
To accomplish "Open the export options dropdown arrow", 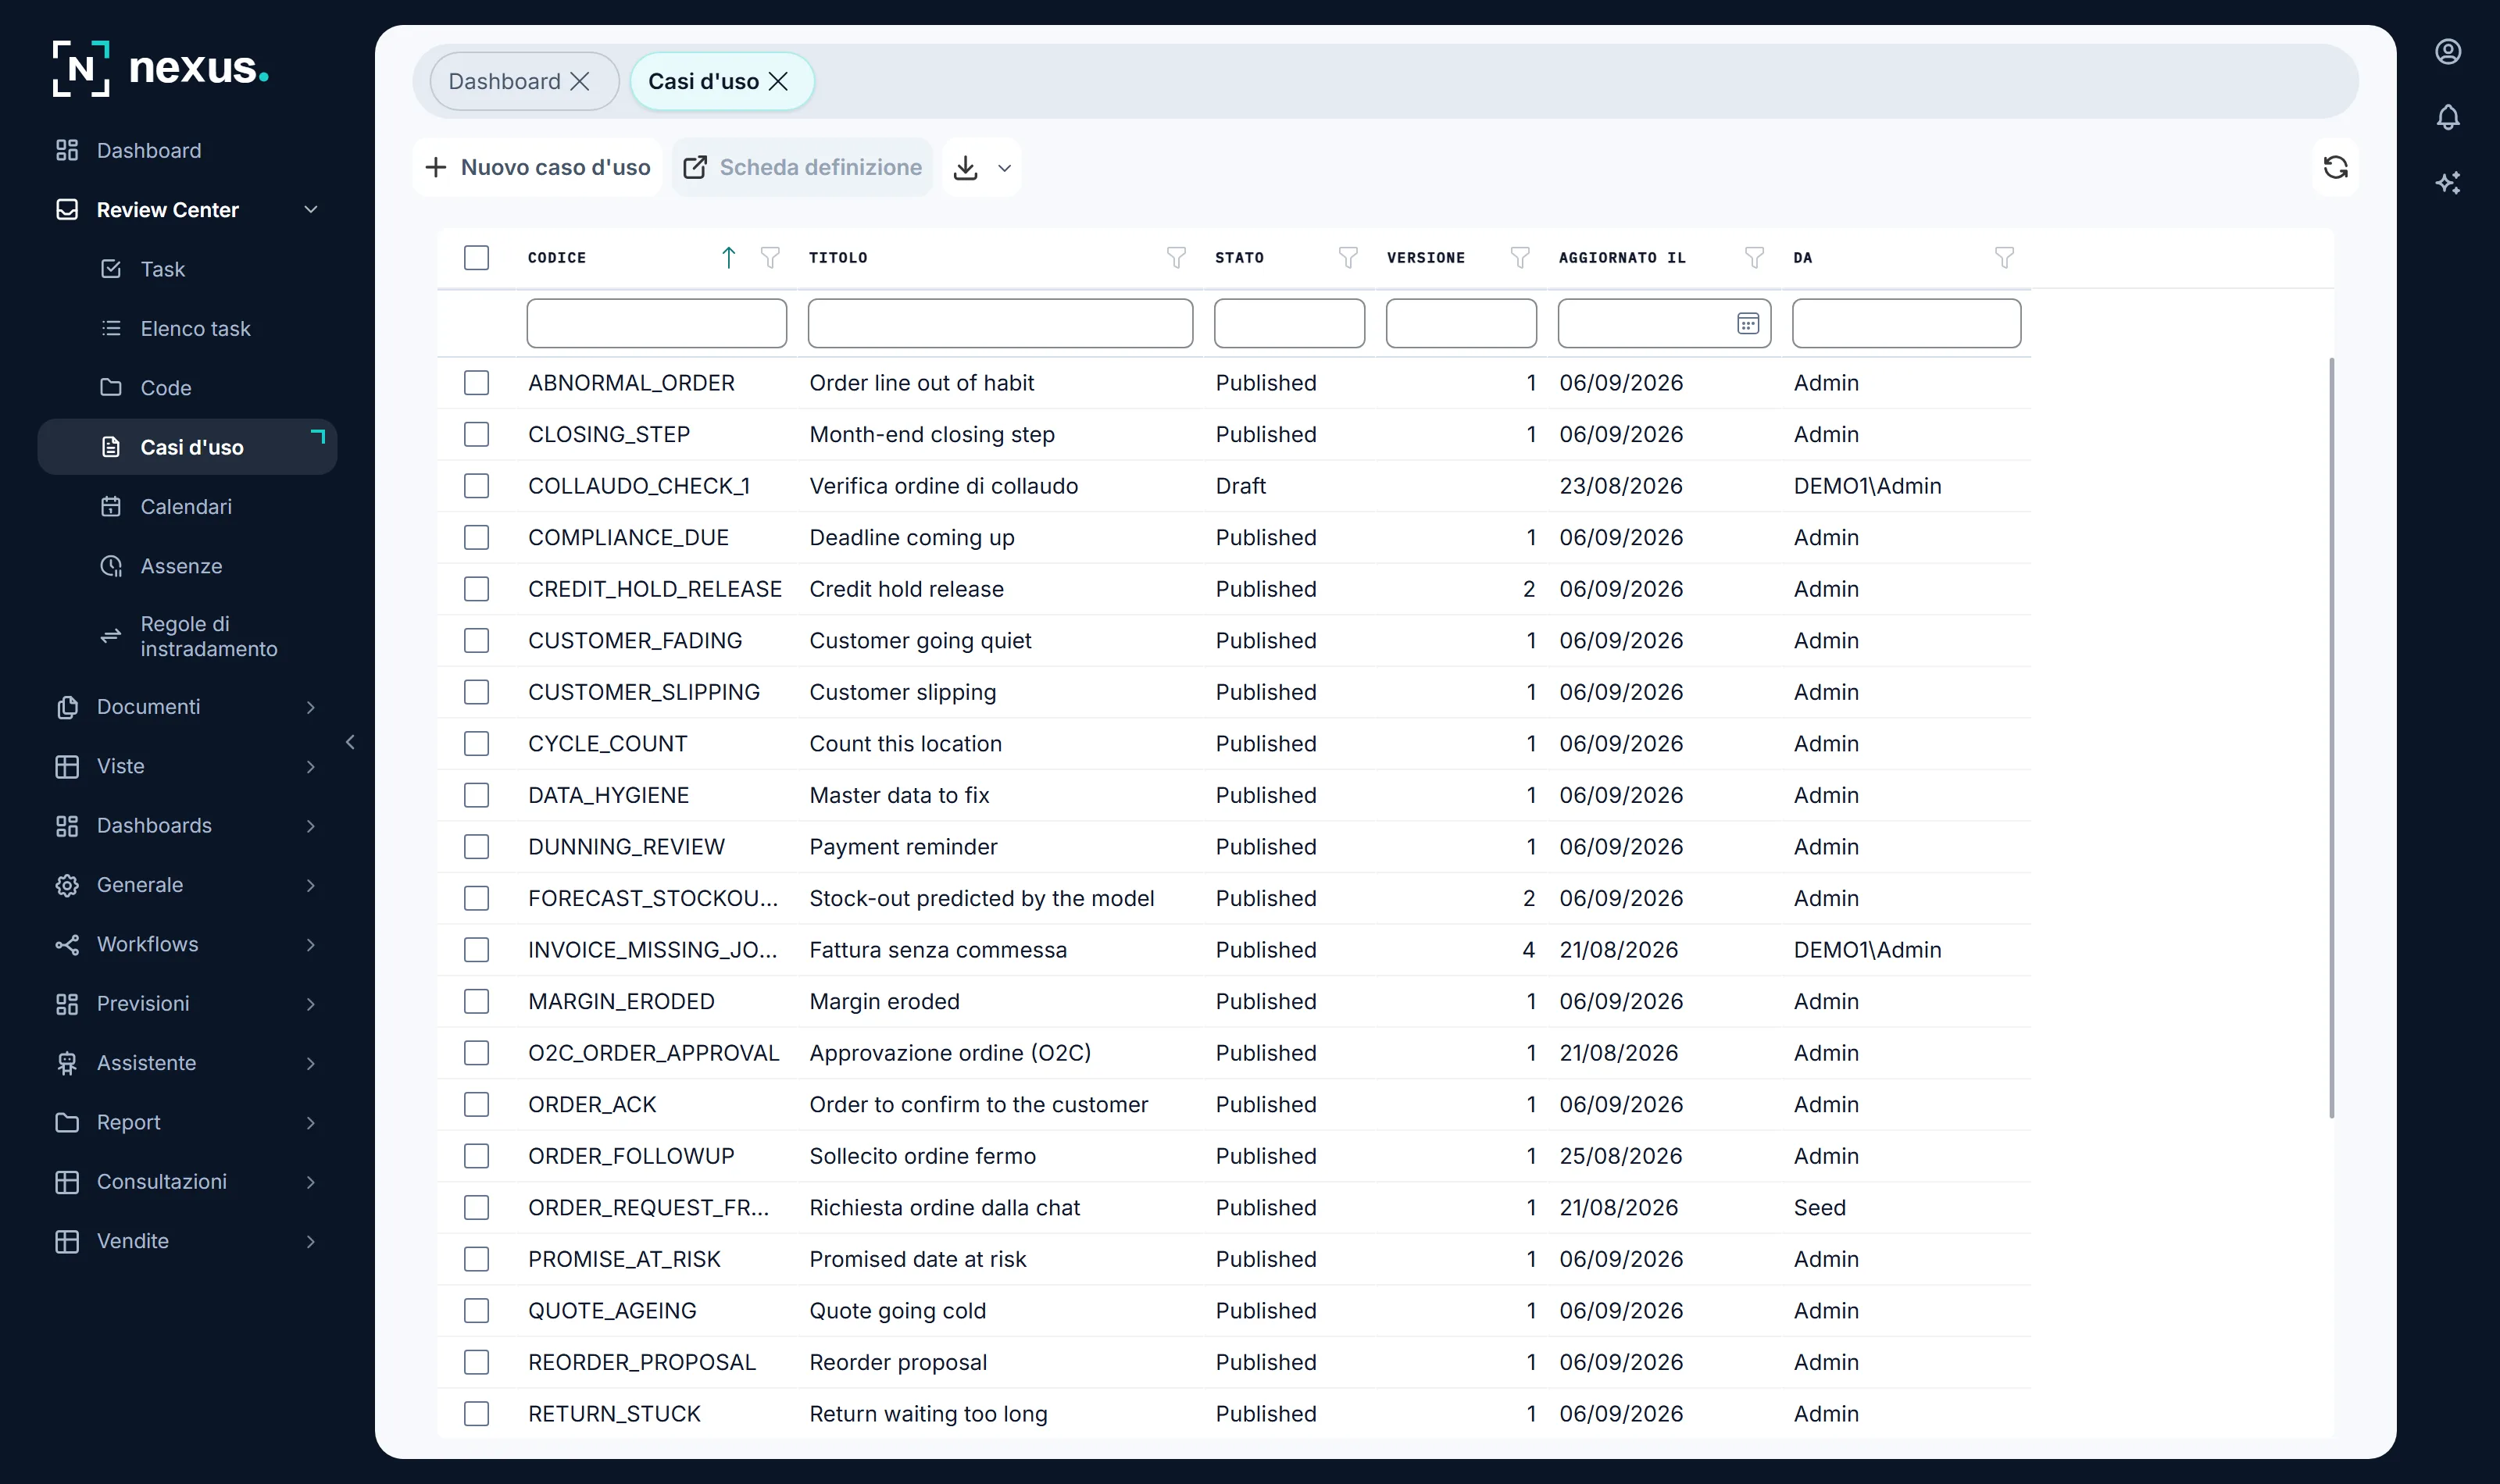I will (1005, 168).
